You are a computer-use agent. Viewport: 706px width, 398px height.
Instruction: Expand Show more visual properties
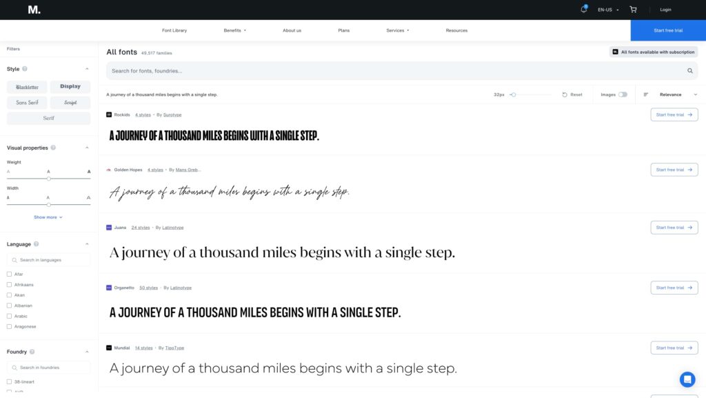(48, 217)
